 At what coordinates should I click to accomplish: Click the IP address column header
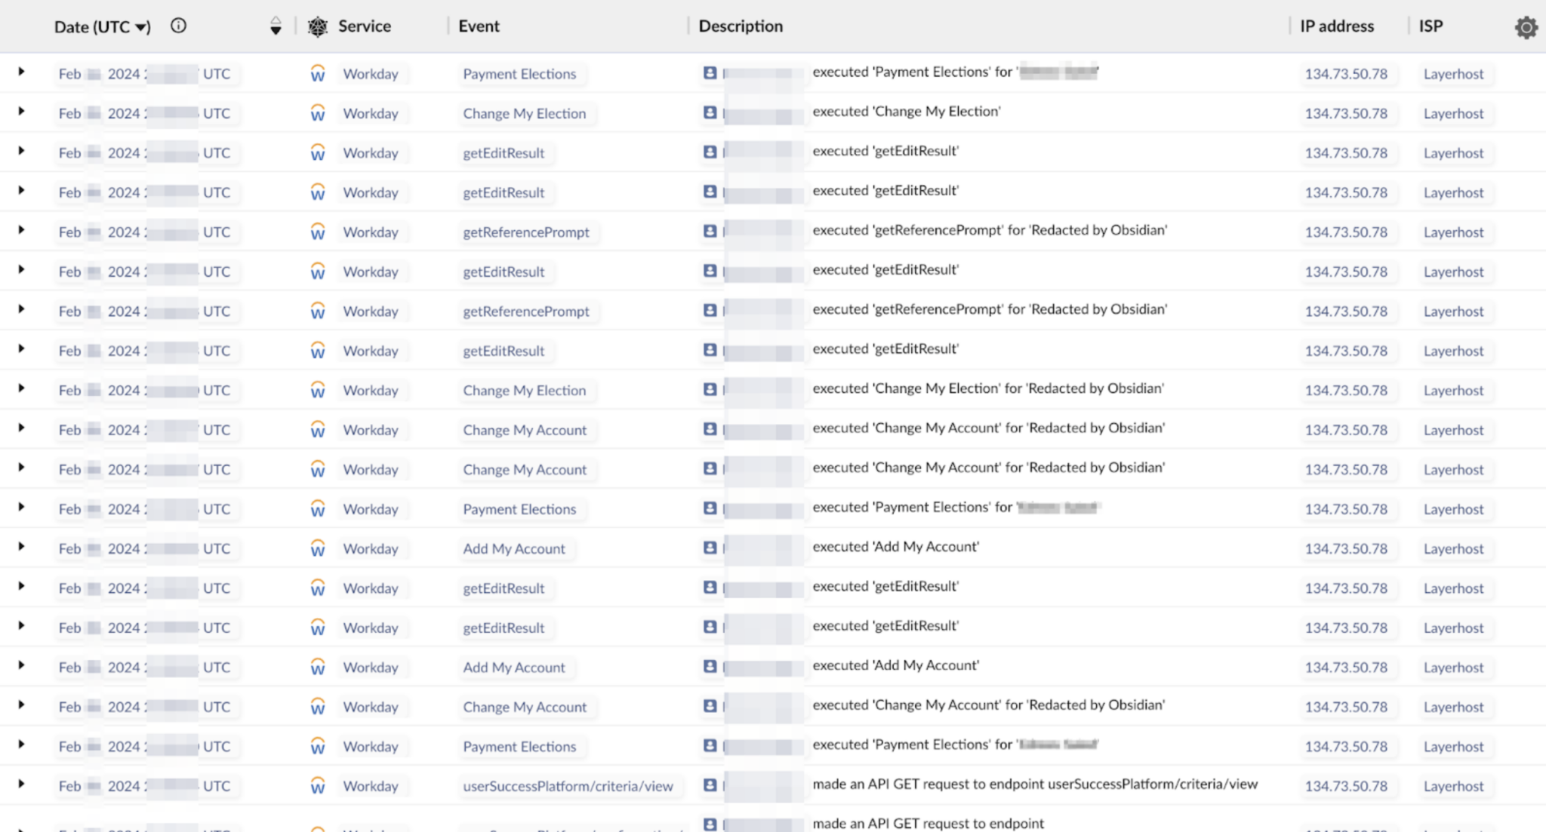1336,26
